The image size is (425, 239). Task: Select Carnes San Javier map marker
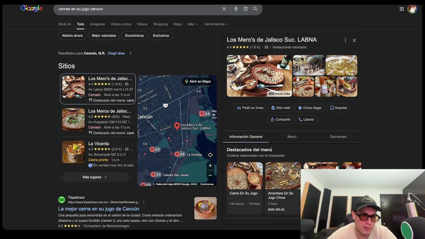[x=155, y=175]
